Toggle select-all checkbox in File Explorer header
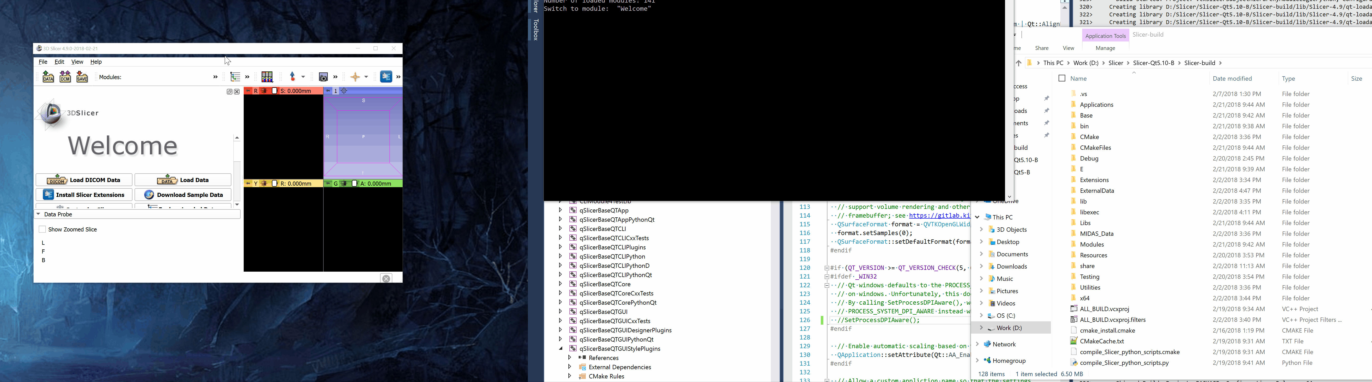The image size is (1372, 382). point(1061,78)
